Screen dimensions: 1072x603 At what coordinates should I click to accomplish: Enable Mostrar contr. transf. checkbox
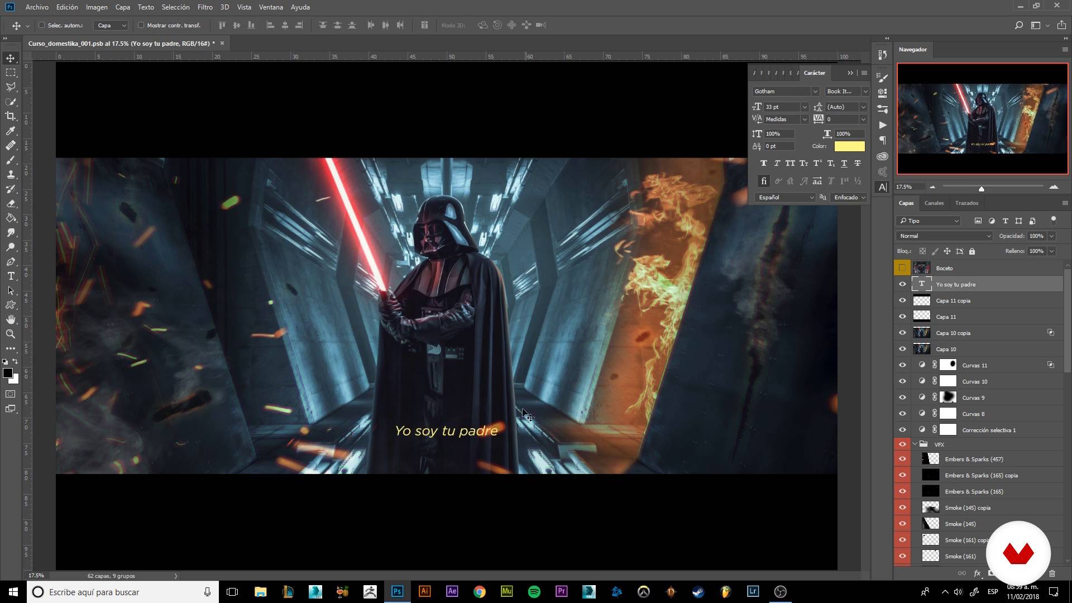coord(141,25)
